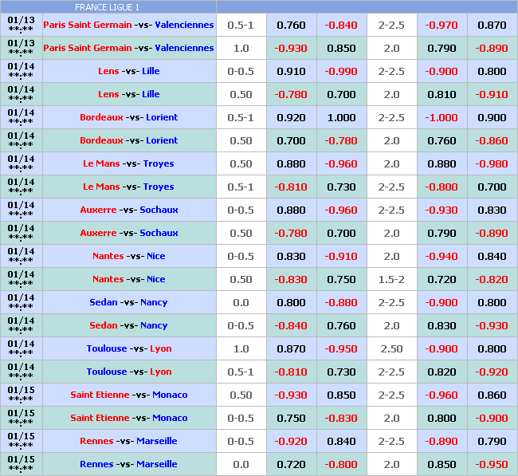Open Paris Saint Germain vs Valenciennes 0.5-1 handicap match

click(x=128, y=25)
